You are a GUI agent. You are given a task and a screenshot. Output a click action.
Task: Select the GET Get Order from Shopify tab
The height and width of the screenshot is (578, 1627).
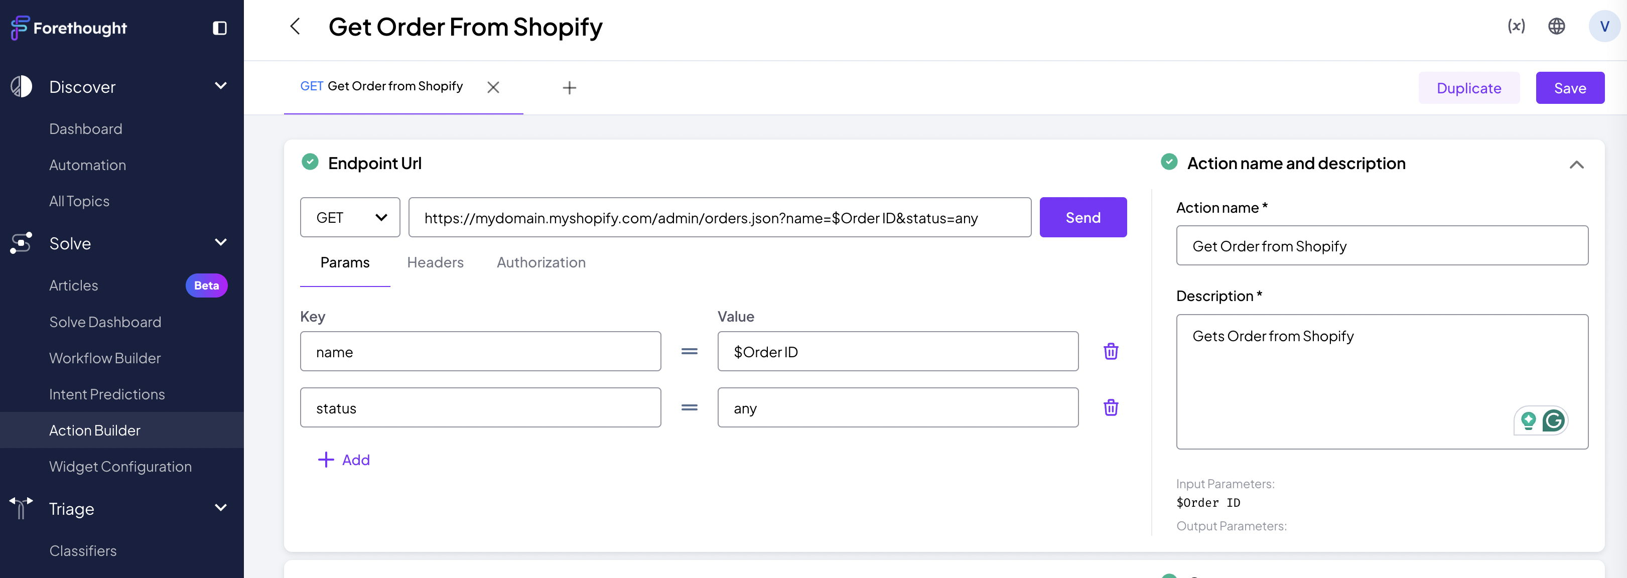point(381,86)
